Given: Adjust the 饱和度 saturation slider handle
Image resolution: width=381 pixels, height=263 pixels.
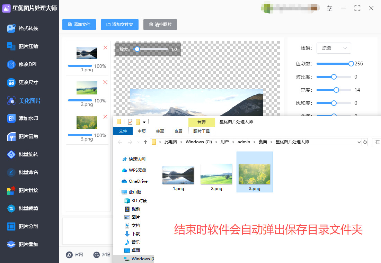Looking at the screenshot, I should (x=334, y=103).
